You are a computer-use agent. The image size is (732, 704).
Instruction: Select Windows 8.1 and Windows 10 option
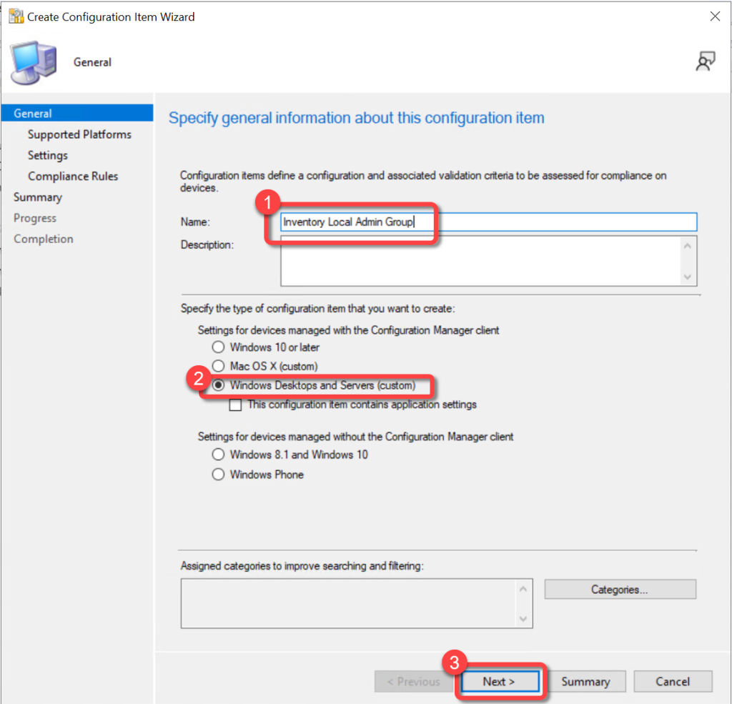point(219,455)
